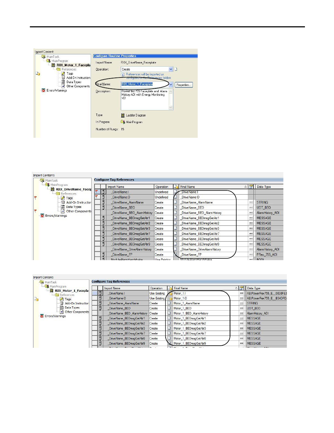The height and width of the screenshot is (433, 334).
Task: Click Use Existing operation cell for _DriveName:I
Action: [x=158, y=293]
